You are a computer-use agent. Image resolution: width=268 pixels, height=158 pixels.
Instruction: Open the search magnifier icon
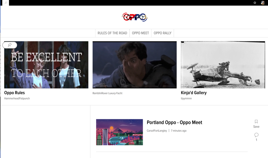point(6,3)
